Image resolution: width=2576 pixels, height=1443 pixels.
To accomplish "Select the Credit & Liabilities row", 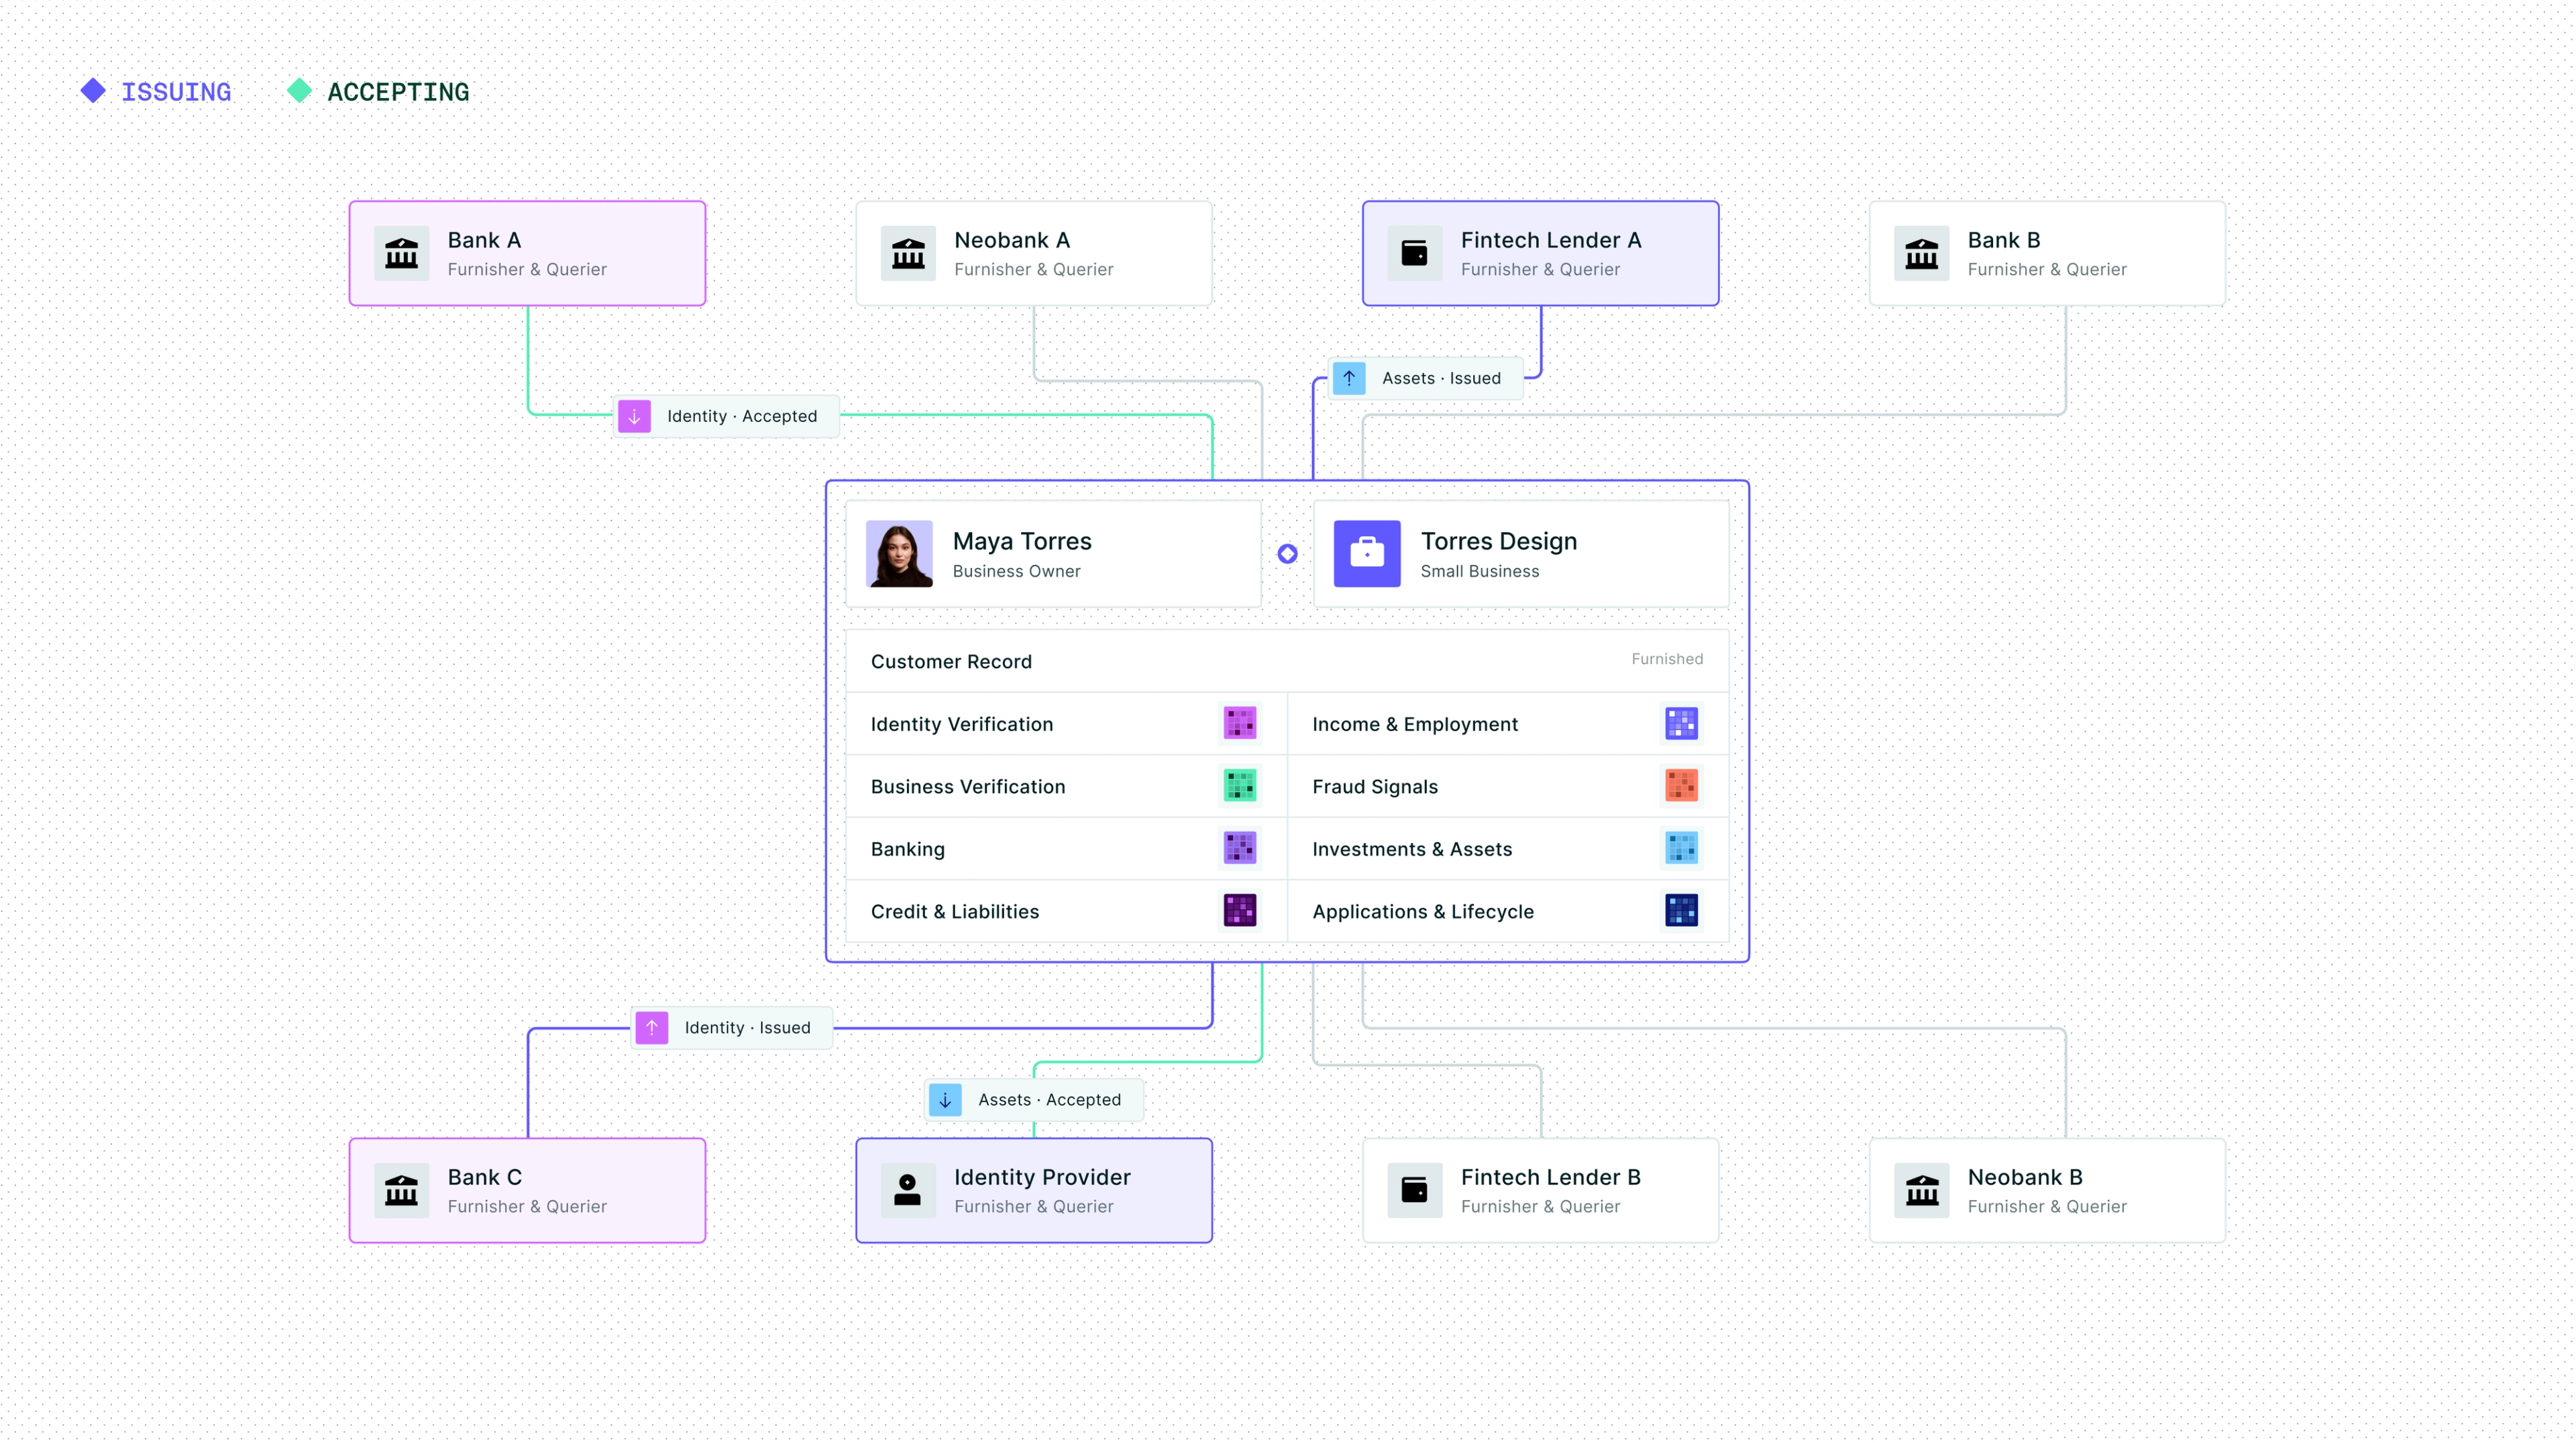I will click(1066, 911).
